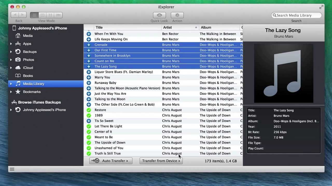Expand the iCloud tree item
Image resolution: width=332 pixels, height=186 pixels.
pos(11,68)
